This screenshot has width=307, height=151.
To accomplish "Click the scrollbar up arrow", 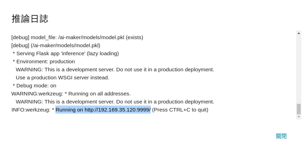I will 299,33.
